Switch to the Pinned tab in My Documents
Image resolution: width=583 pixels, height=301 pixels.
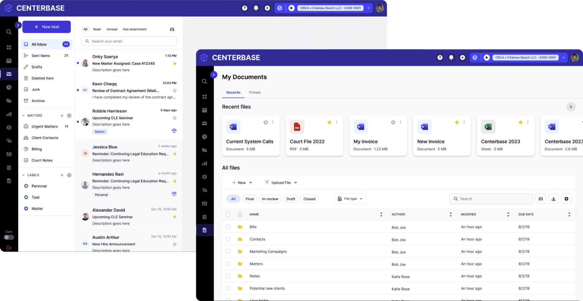click(255, 92)
